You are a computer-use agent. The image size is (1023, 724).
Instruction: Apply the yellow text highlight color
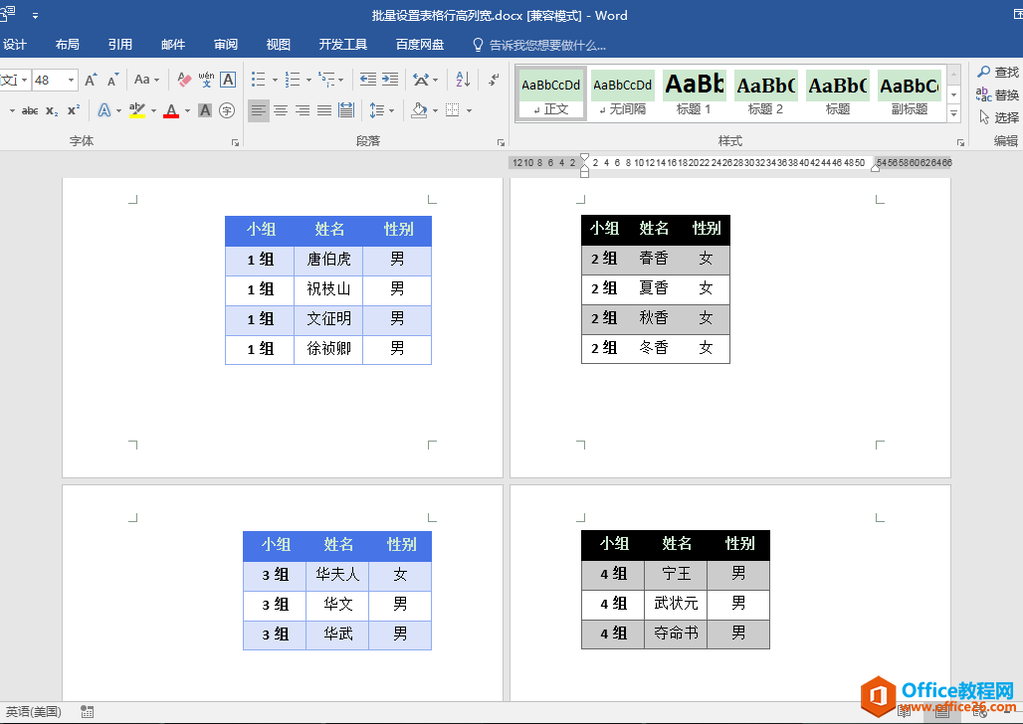click(137, 110)
